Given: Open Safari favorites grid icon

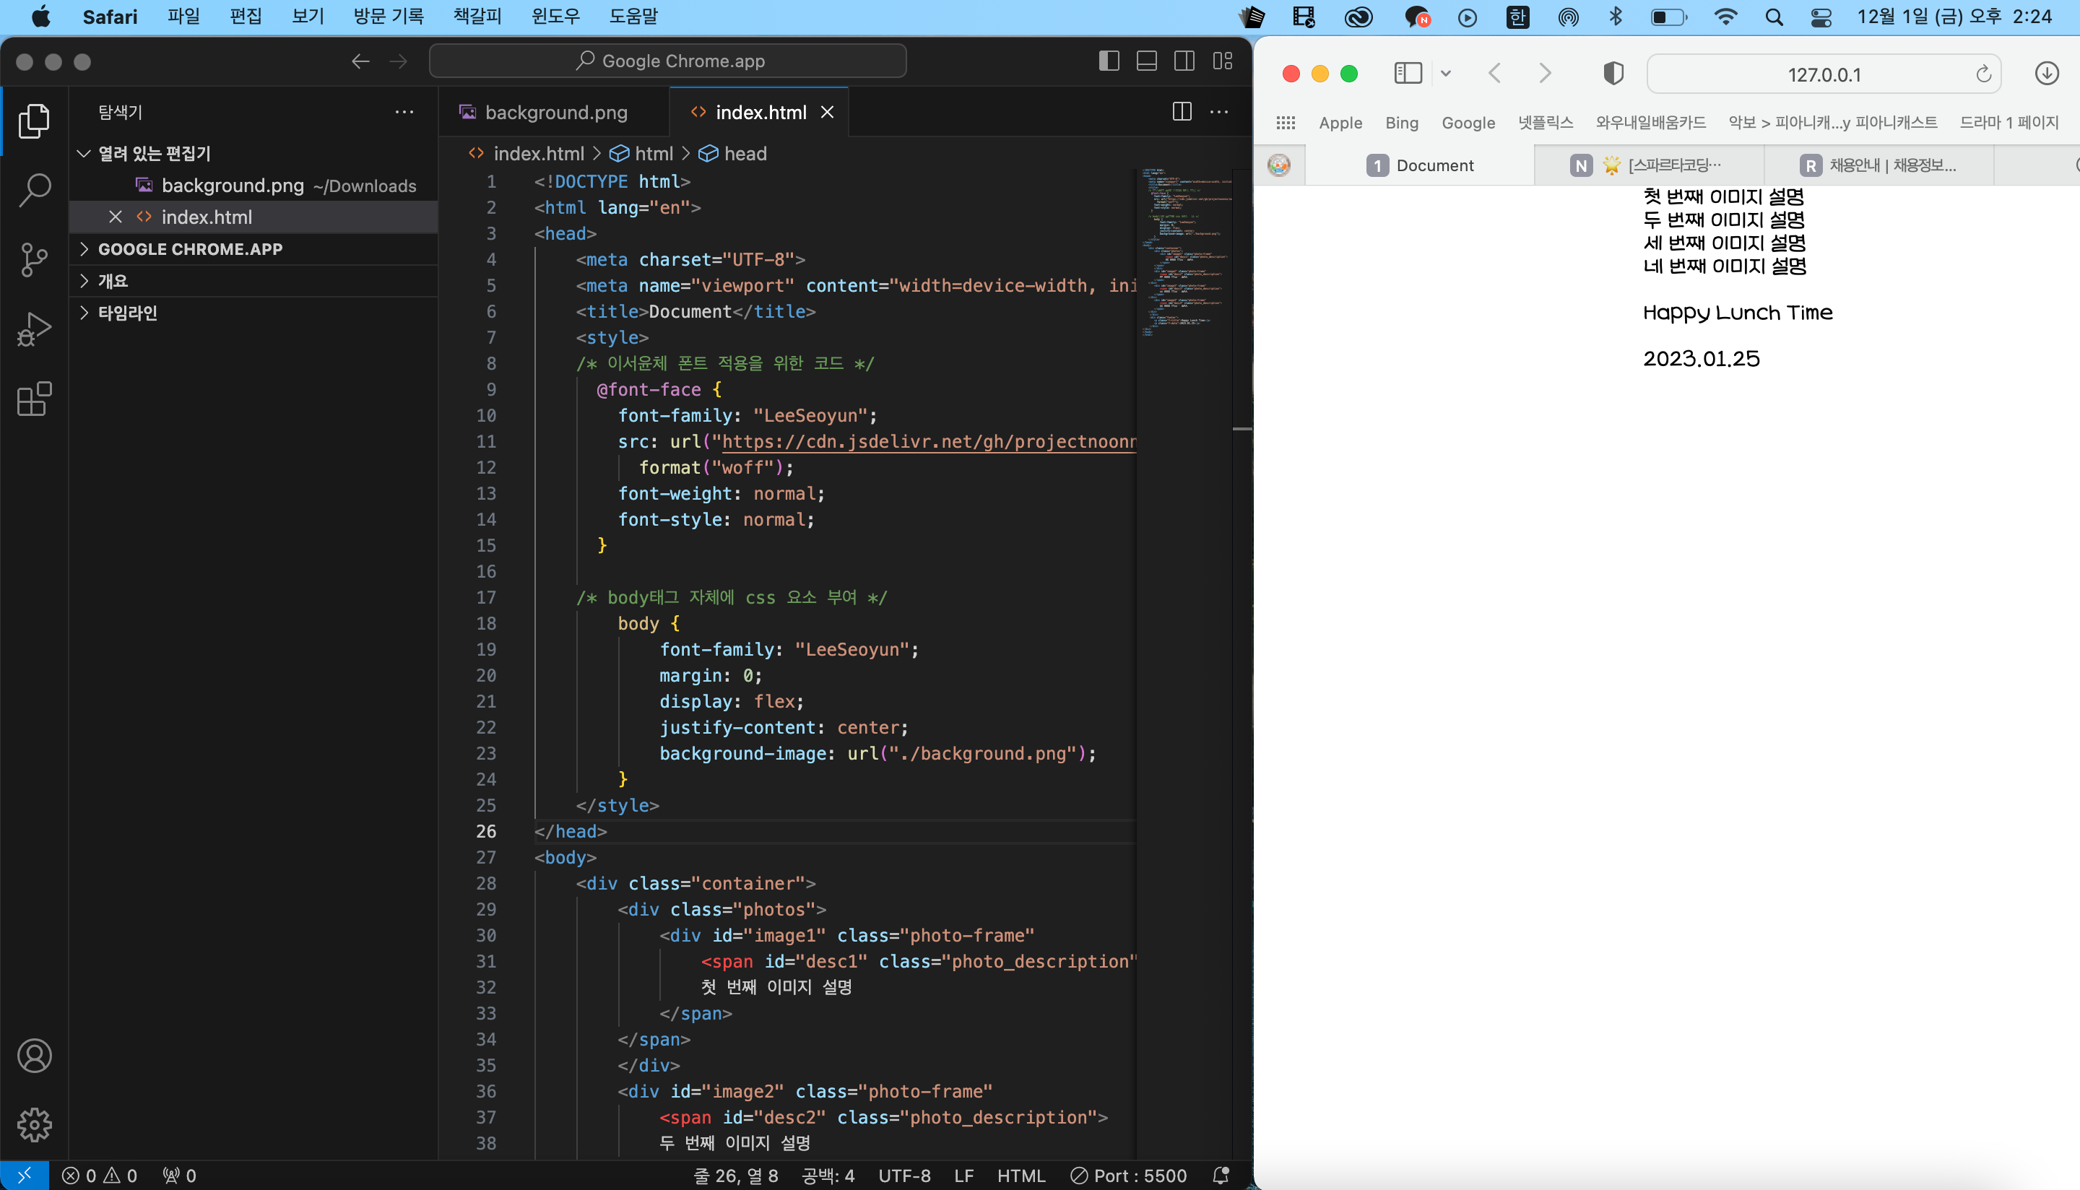Looking at the screenshot, I should pyautogui.click(x=1286, y=123).
